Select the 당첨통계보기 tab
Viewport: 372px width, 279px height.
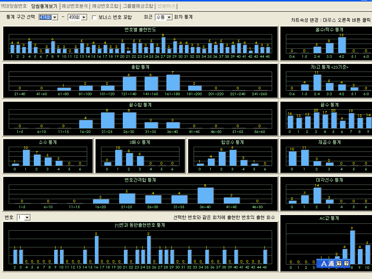(44, 6)
